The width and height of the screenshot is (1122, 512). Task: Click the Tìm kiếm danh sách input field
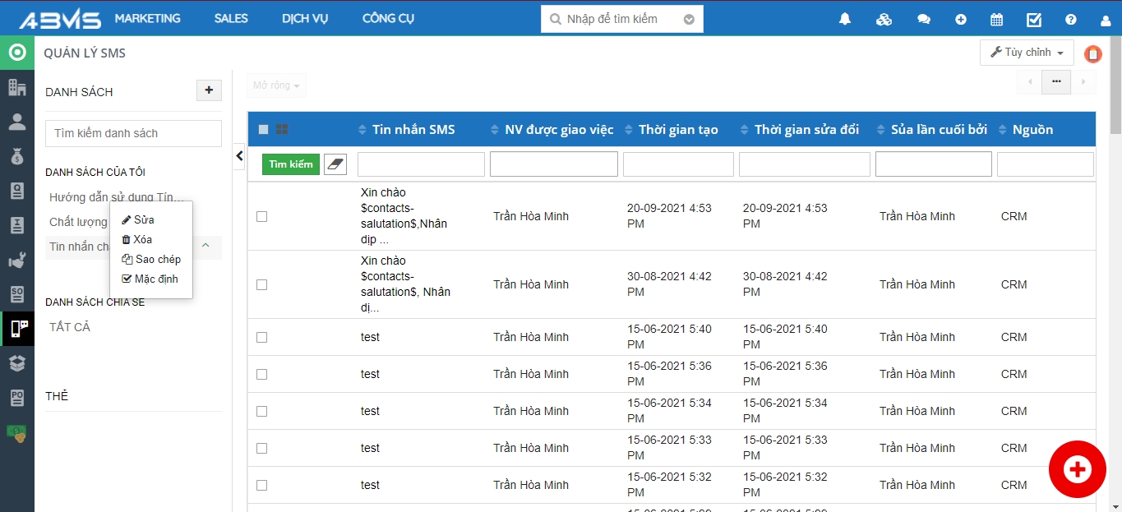[x=133, y=133]
